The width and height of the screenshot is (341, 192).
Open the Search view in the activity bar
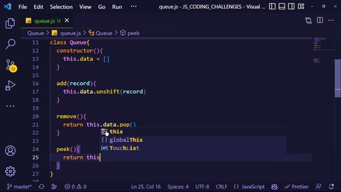(10, 44)
